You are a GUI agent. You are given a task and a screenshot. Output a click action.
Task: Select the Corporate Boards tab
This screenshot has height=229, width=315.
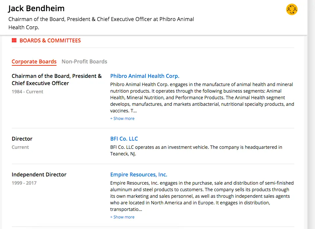[34, 61]
